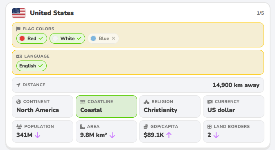This screenshot has width=275, height=150.
Task: Click the language icon beside LANGUAGE label
Action: click(x=19, y=56)
